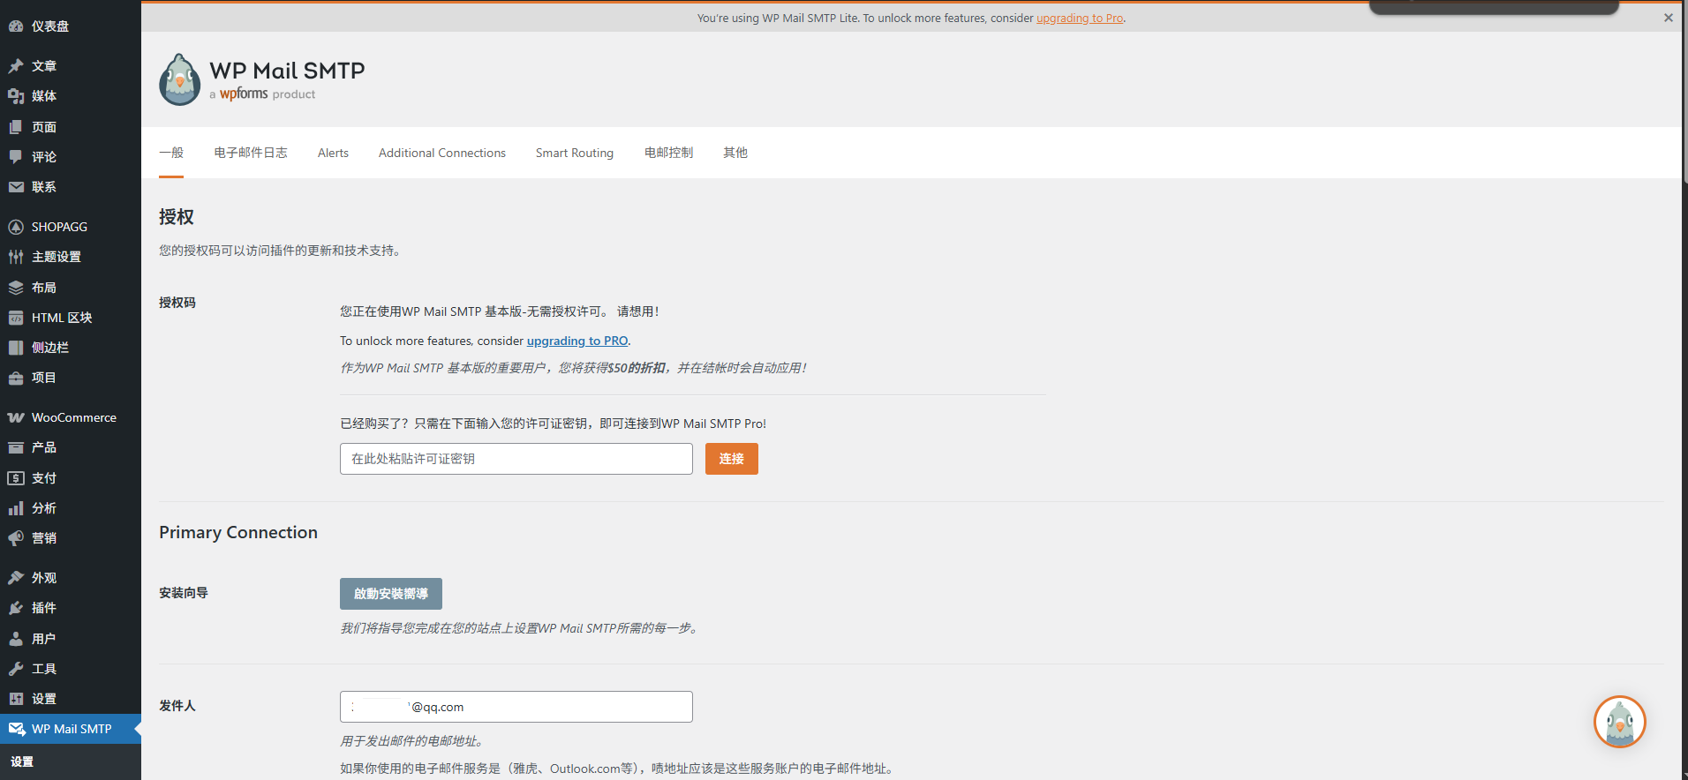Switch to the 一般 tab
This screenshot has height=780, width=1688.
171,153
